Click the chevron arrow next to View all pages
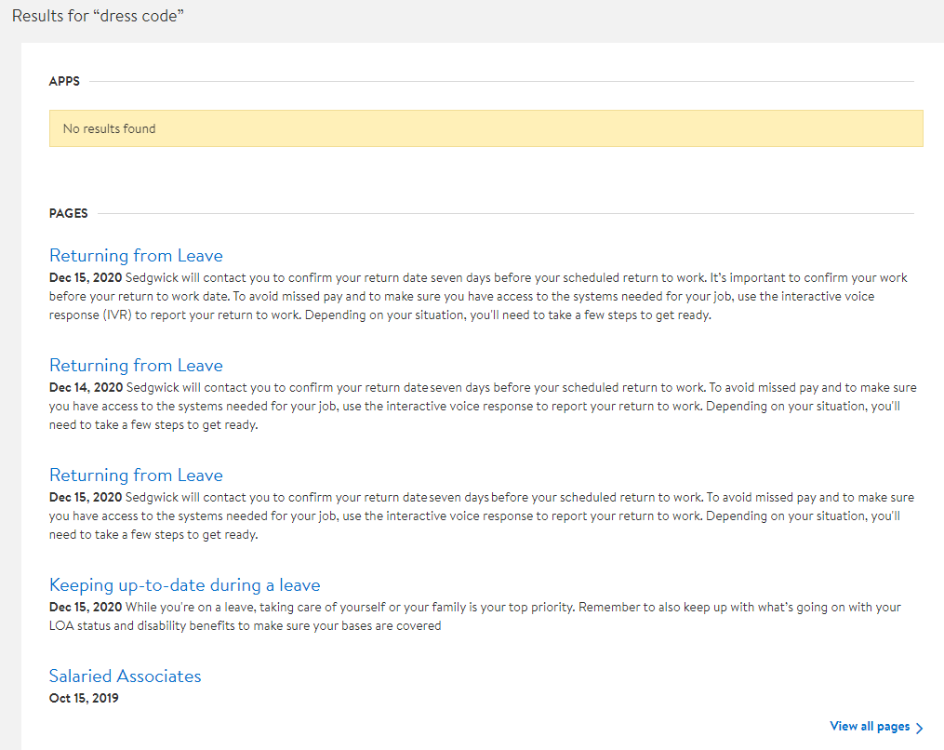The image size is (944, 750). pos(919,728)
